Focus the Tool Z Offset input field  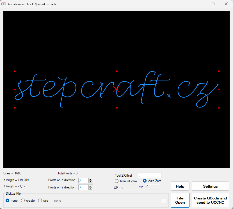(150, 175)
